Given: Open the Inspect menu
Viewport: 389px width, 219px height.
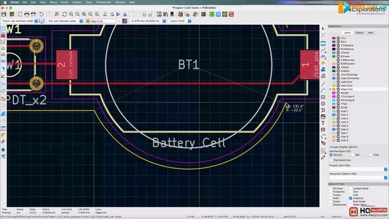Looking at the screenshot, I should click(x=77, y=2).
